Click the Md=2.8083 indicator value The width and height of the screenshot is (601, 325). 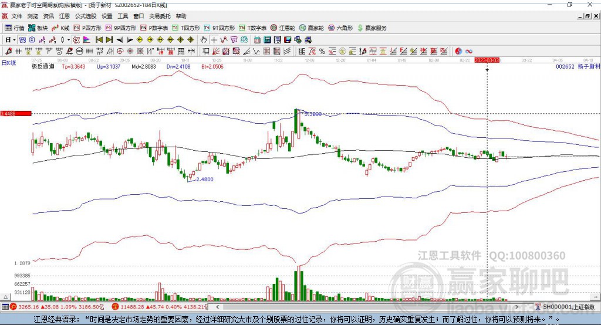click(144, 66)
